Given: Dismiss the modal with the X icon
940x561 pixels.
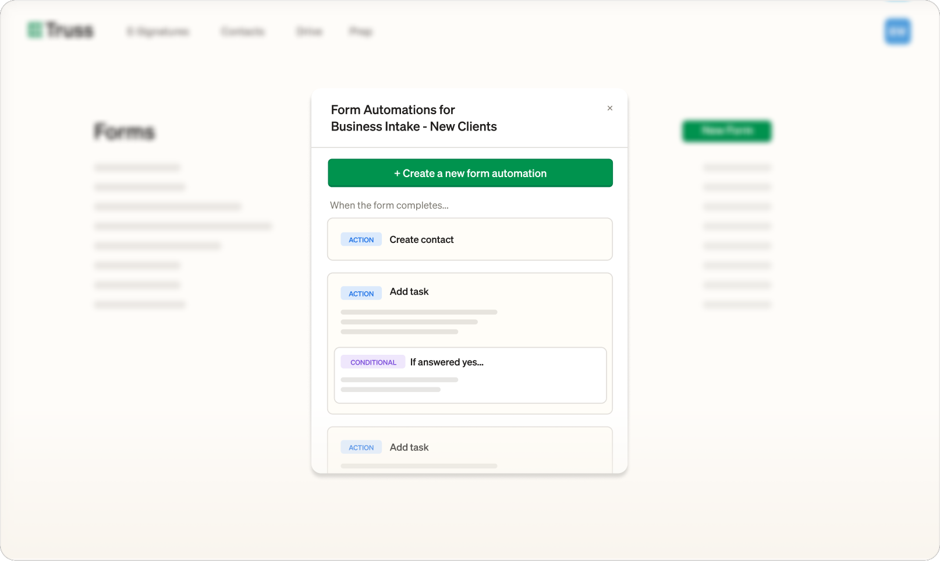Looking at the screenshot, I should pyautogui.click(x=610, y=108).
